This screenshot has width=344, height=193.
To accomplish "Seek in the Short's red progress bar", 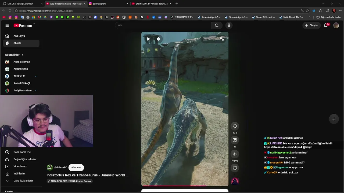I will click(185, 185).
